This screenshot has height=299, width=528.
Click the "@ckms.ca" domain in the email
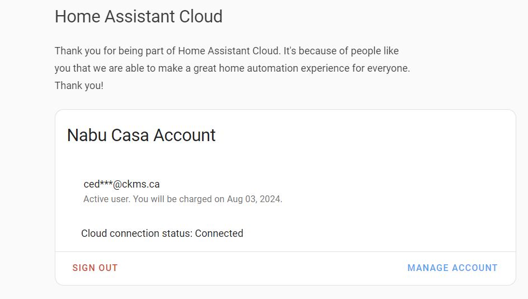click(136, 184)
